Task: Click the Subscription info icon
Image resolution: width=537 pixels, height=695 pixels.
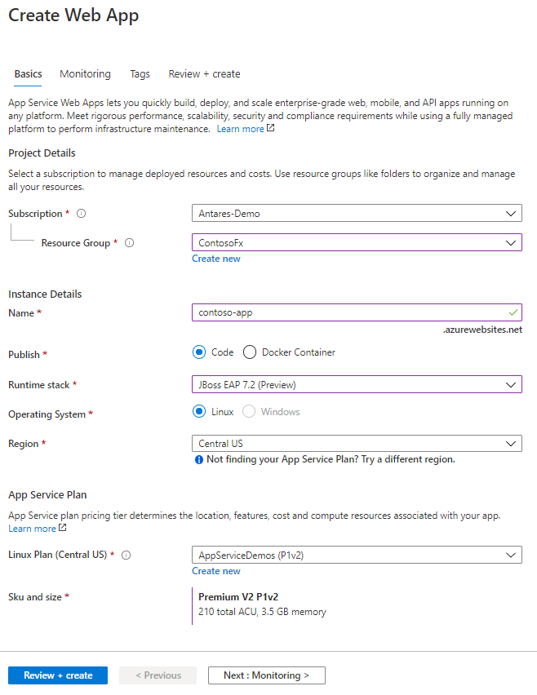Action: 82,214
